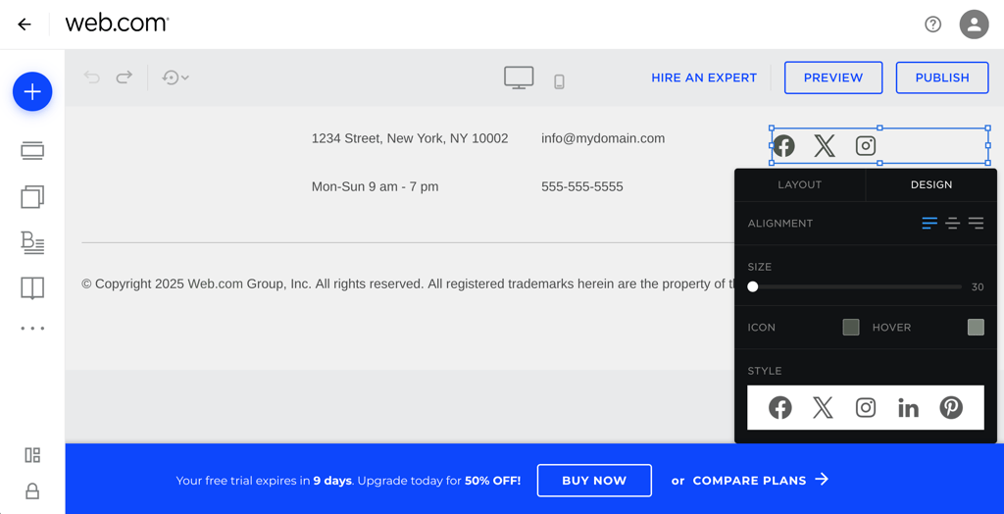Open the help question mark icon

tap(933, 25)
